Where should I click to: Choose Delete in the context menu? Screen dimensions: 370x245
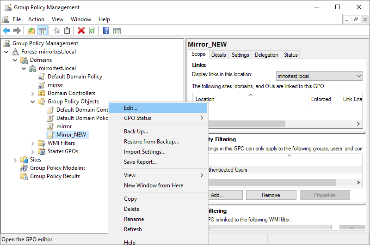click(x=158, y=209)
